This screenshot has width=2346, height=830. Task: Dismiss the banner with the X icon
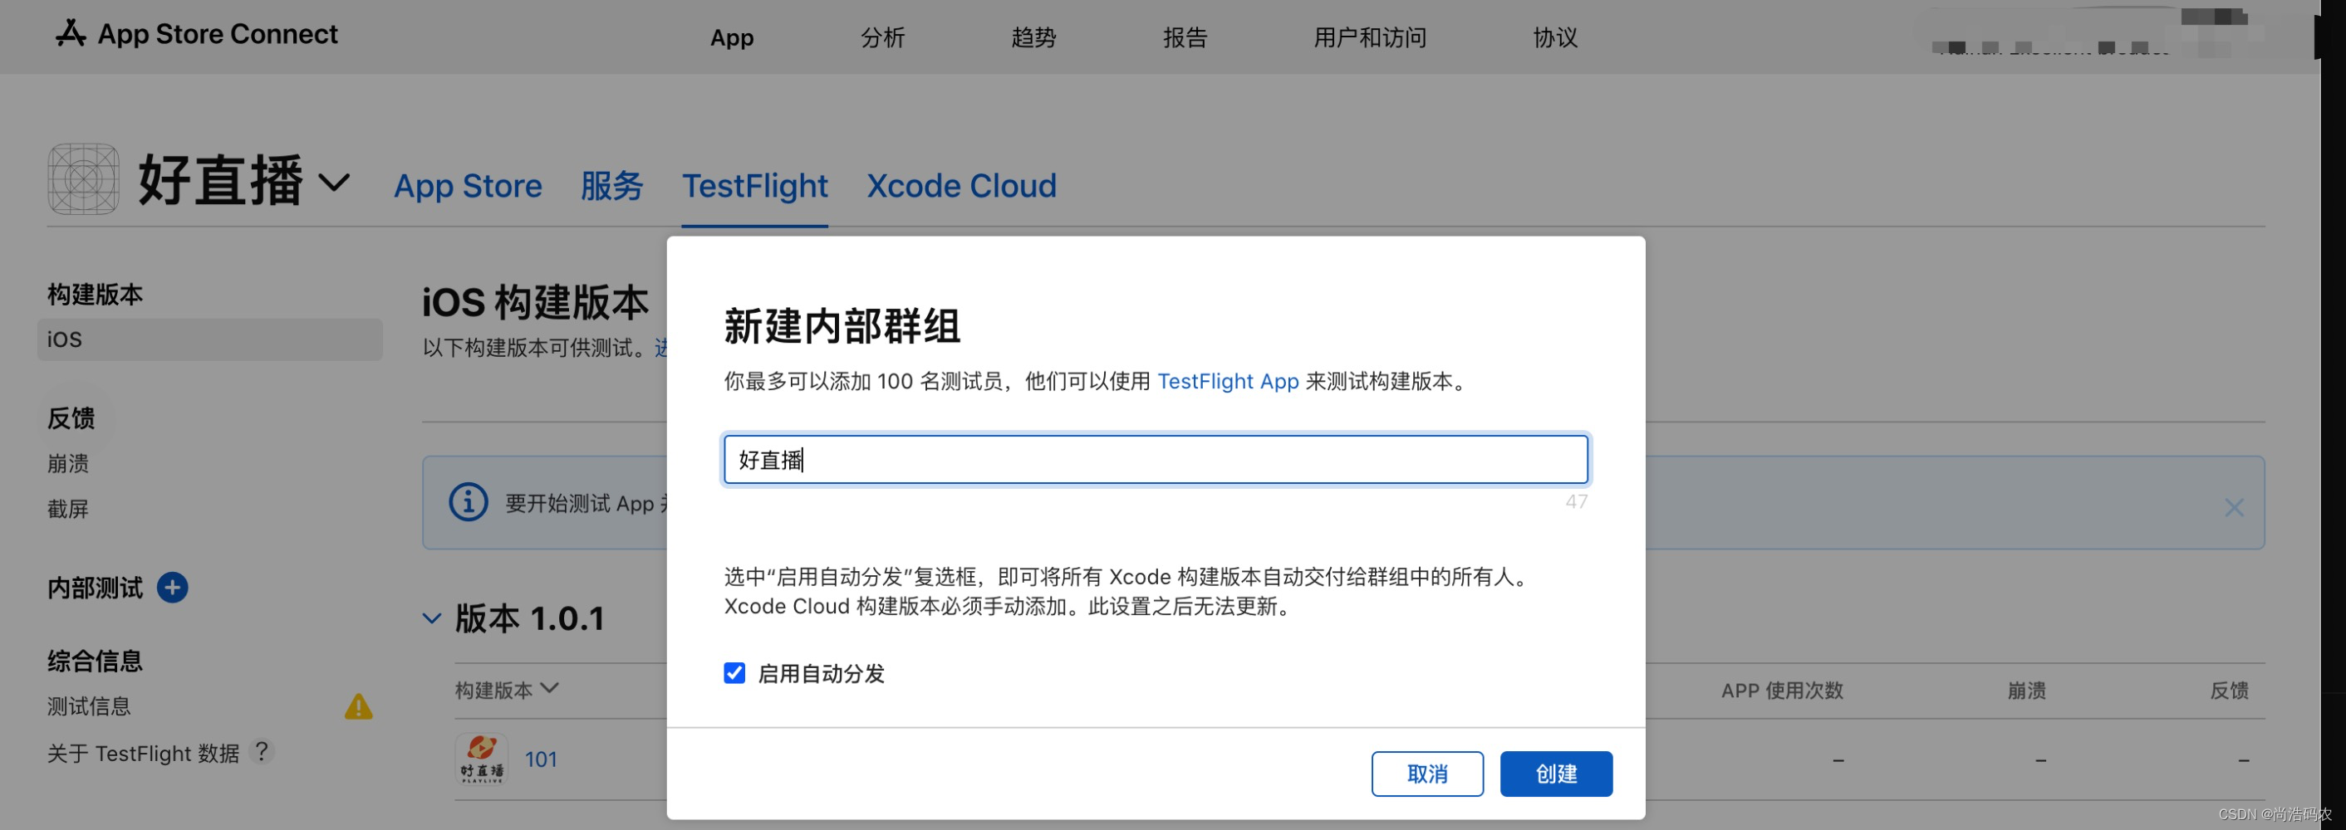2233,508
